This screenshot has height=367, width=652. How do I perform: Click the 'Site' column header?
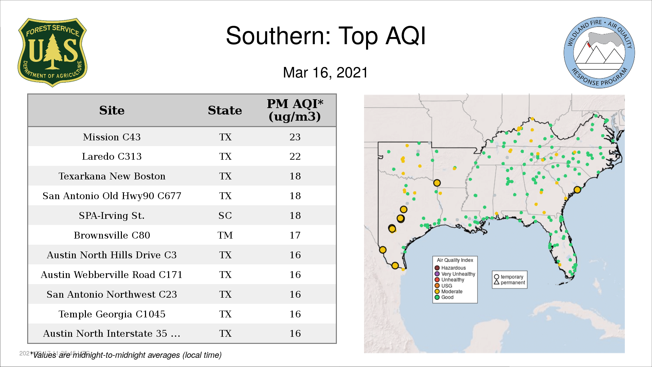point(112,110)
